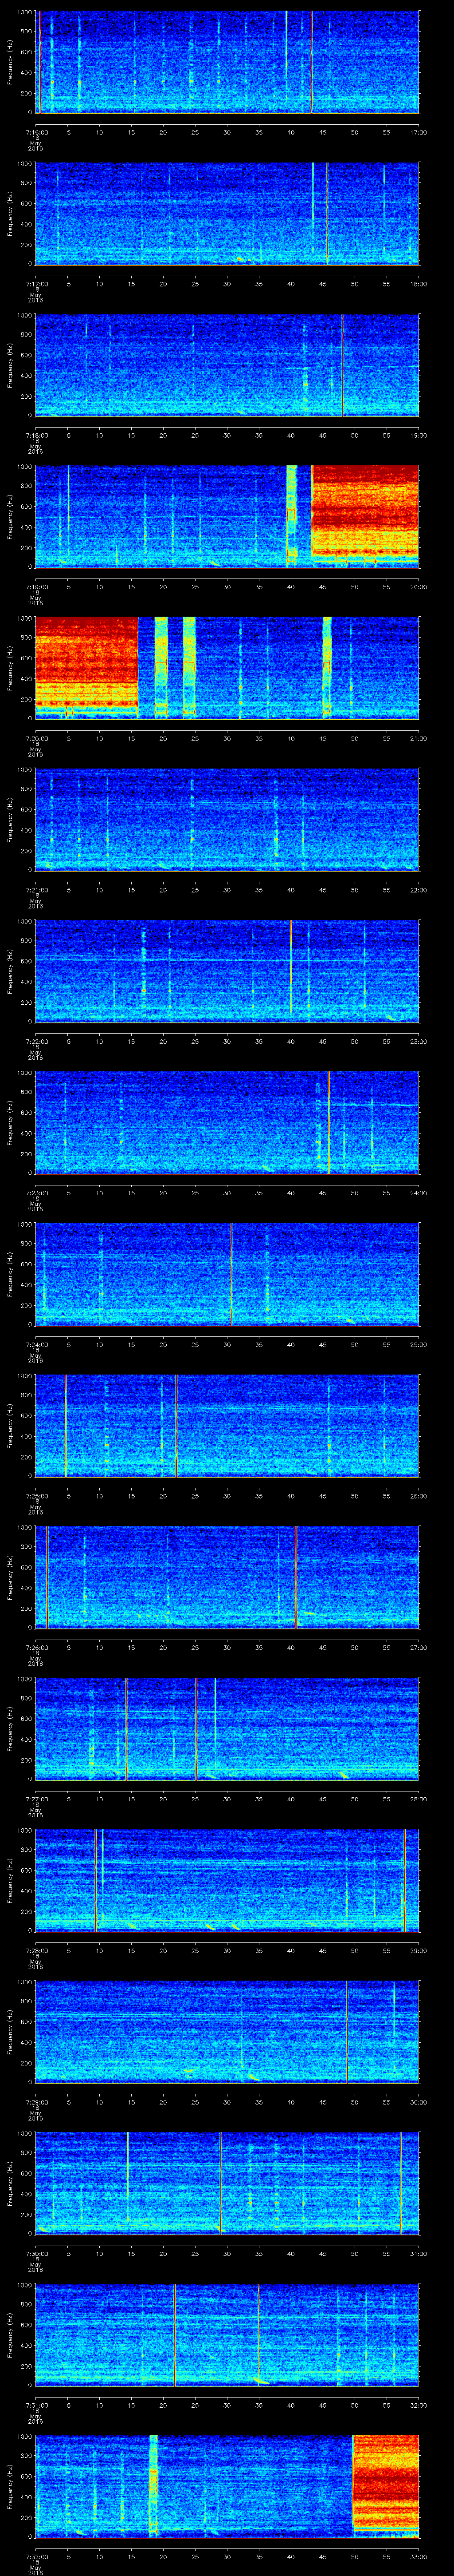Click the '7:25:00' start time label

36,1496
